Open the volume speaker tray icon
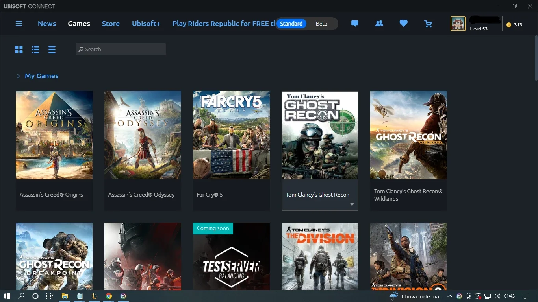This screenshot has height=302, width=538. pyautogui.click(x=497, y=296)
